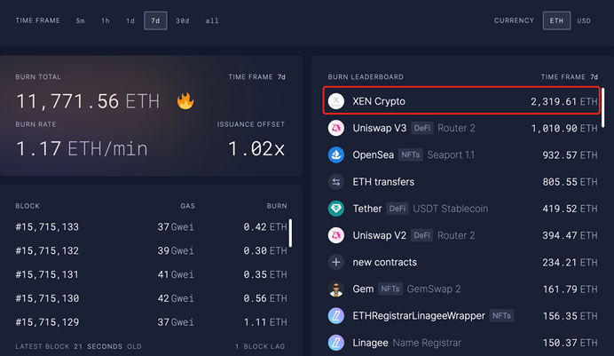
Task: Choose the all time frame
Action: pyautogui.click(x=212, y=20)
